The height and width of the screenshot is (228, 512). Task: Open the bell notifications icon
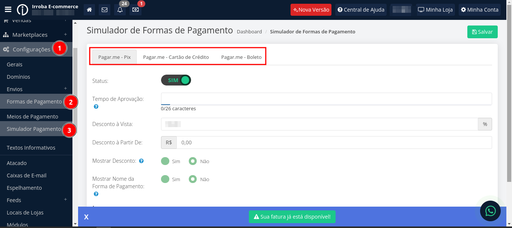120,10
